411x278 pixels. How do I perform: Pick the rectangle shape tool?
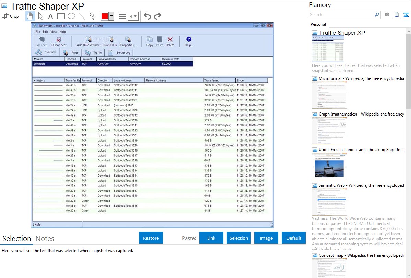(x=61, y=16)
